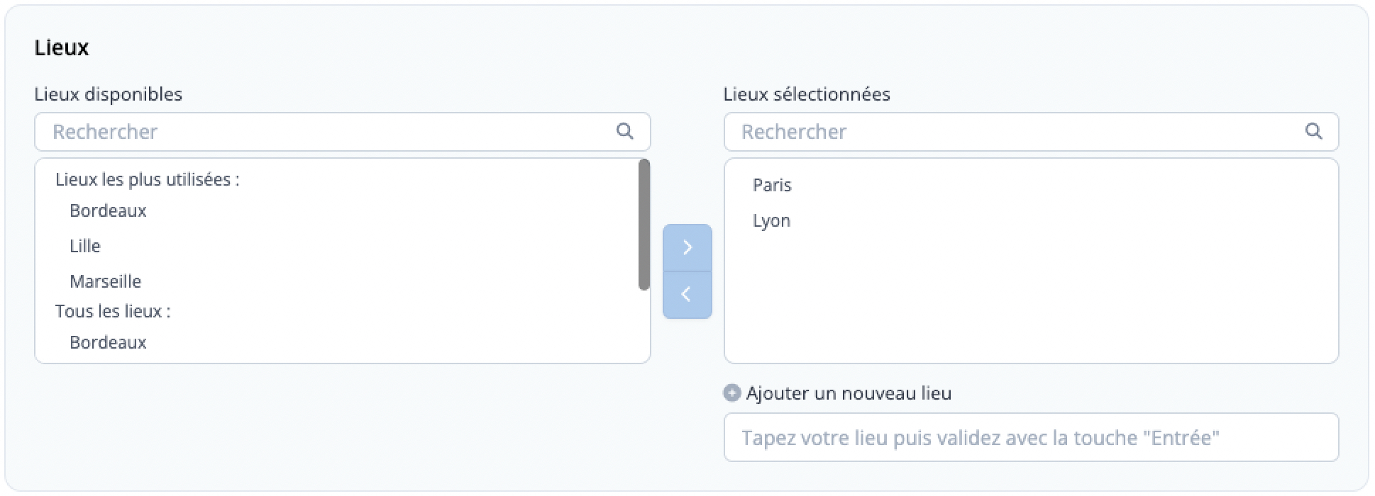Click the available places list scrollbar
This screenshot has width=1375, height=496.
[x=644, y=225]
